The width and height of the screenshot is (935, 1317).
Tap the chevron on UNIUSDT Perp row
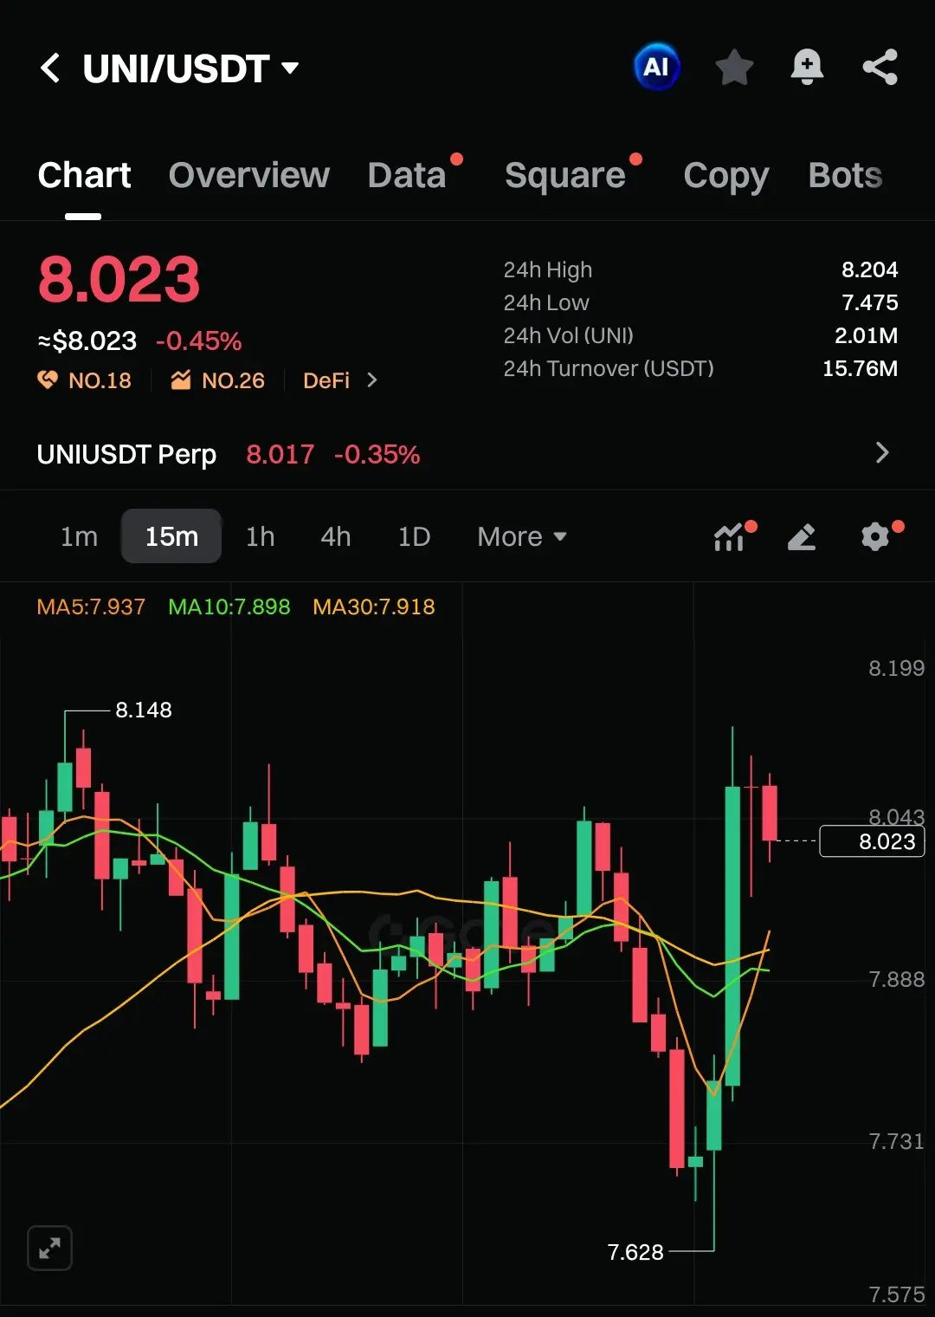pyautogui.click(x=882, y=452)
